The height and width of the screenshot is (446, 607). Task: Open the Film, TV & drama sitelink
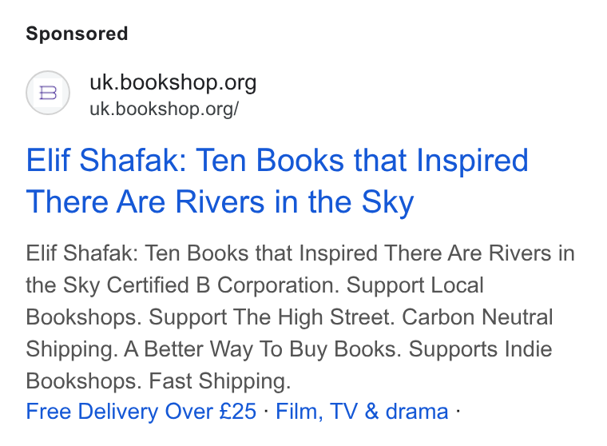click(362, 411)
